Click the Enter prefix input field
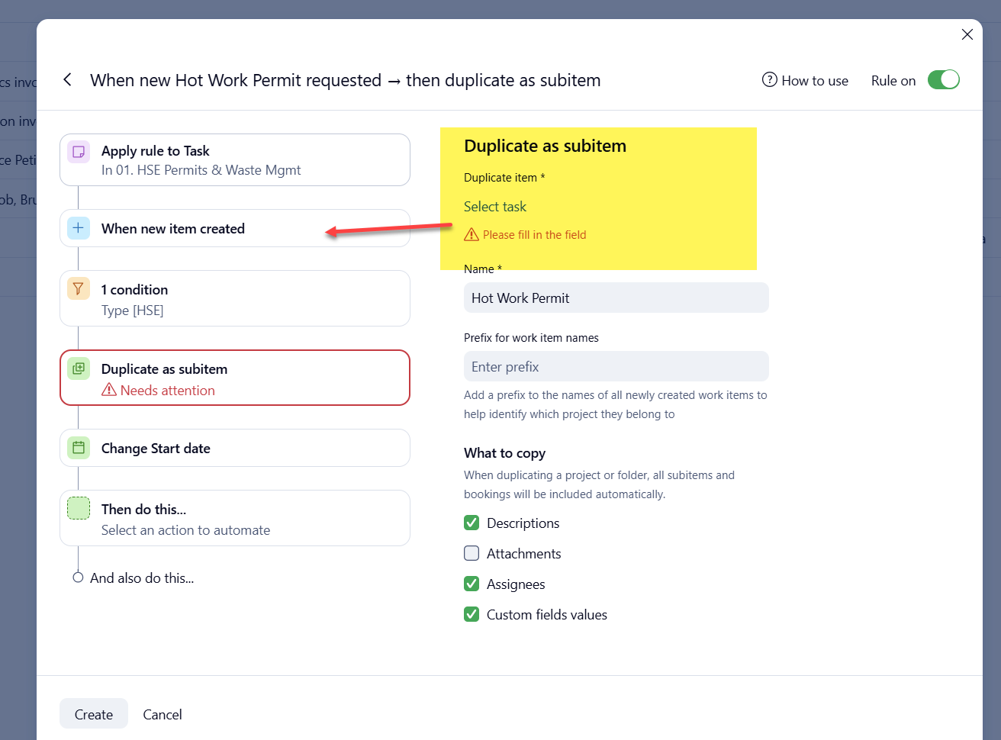1001x740 pixels. [616, 367]
